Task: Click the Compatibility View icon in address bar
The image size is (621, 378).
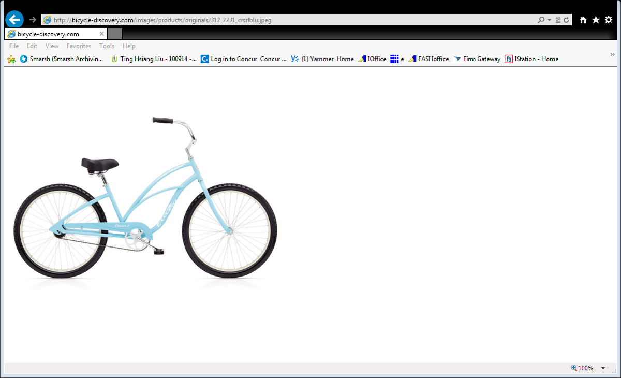Action: coord(557,19)
